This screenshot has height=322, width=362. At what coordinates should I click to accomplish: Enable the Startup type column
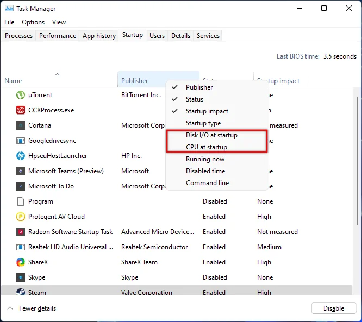tap(217, 123)
